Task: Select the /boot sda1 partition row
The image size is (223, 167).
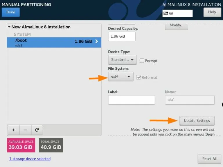Action: [x=54, y=42]
